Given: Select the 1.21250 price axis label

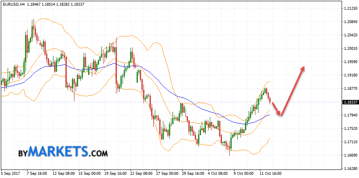Looking at the screenshot, I should coord(348,8).
